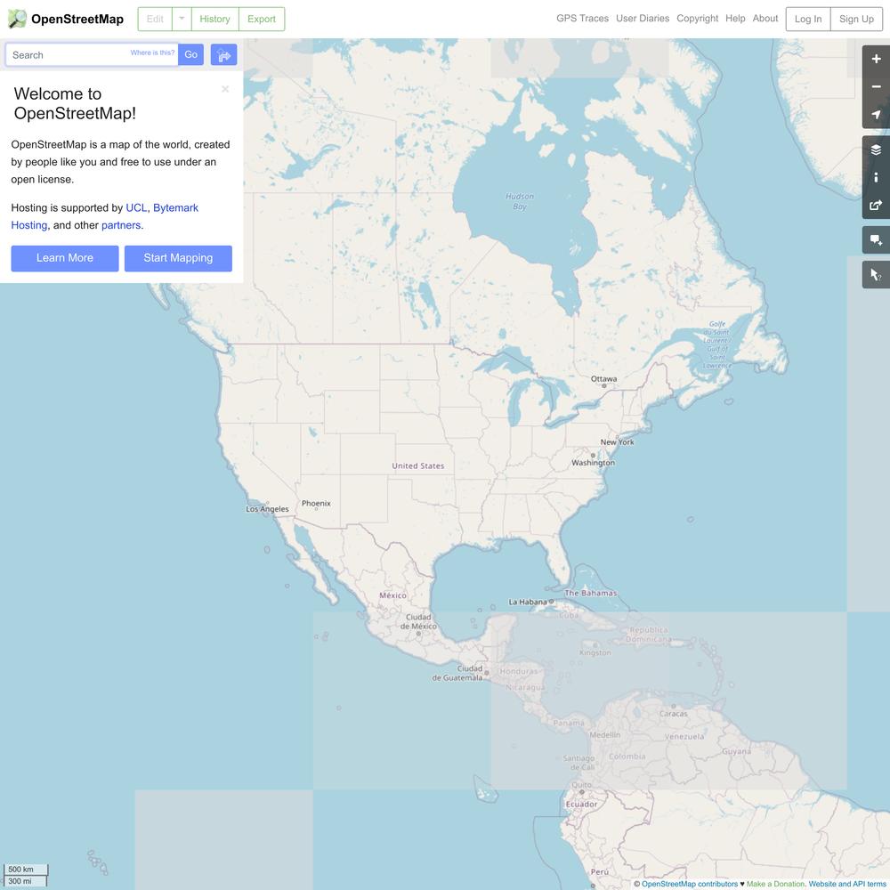Open the directions icon beside search
Image resolution: width=890 pixels, height=890 pixels.
223,55
